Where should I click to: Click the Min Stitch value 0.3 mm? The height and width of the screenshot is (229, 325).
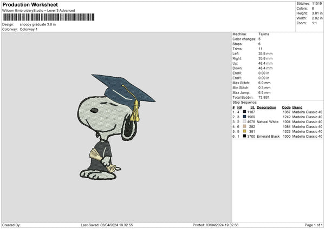(264, 87)
